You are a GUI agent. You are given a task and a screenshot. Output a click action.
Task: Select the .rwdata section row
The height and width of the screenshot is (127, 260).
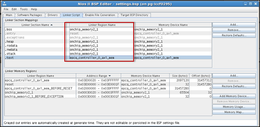[108, 50]
